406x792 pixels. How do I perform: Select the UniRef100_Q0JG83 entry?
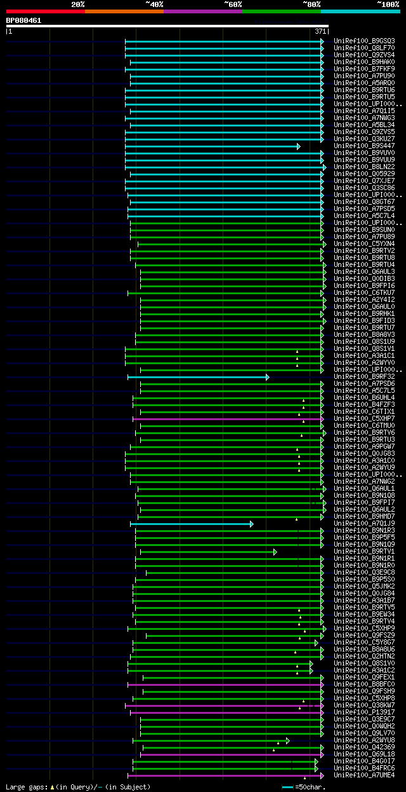(x=365, y=453)
